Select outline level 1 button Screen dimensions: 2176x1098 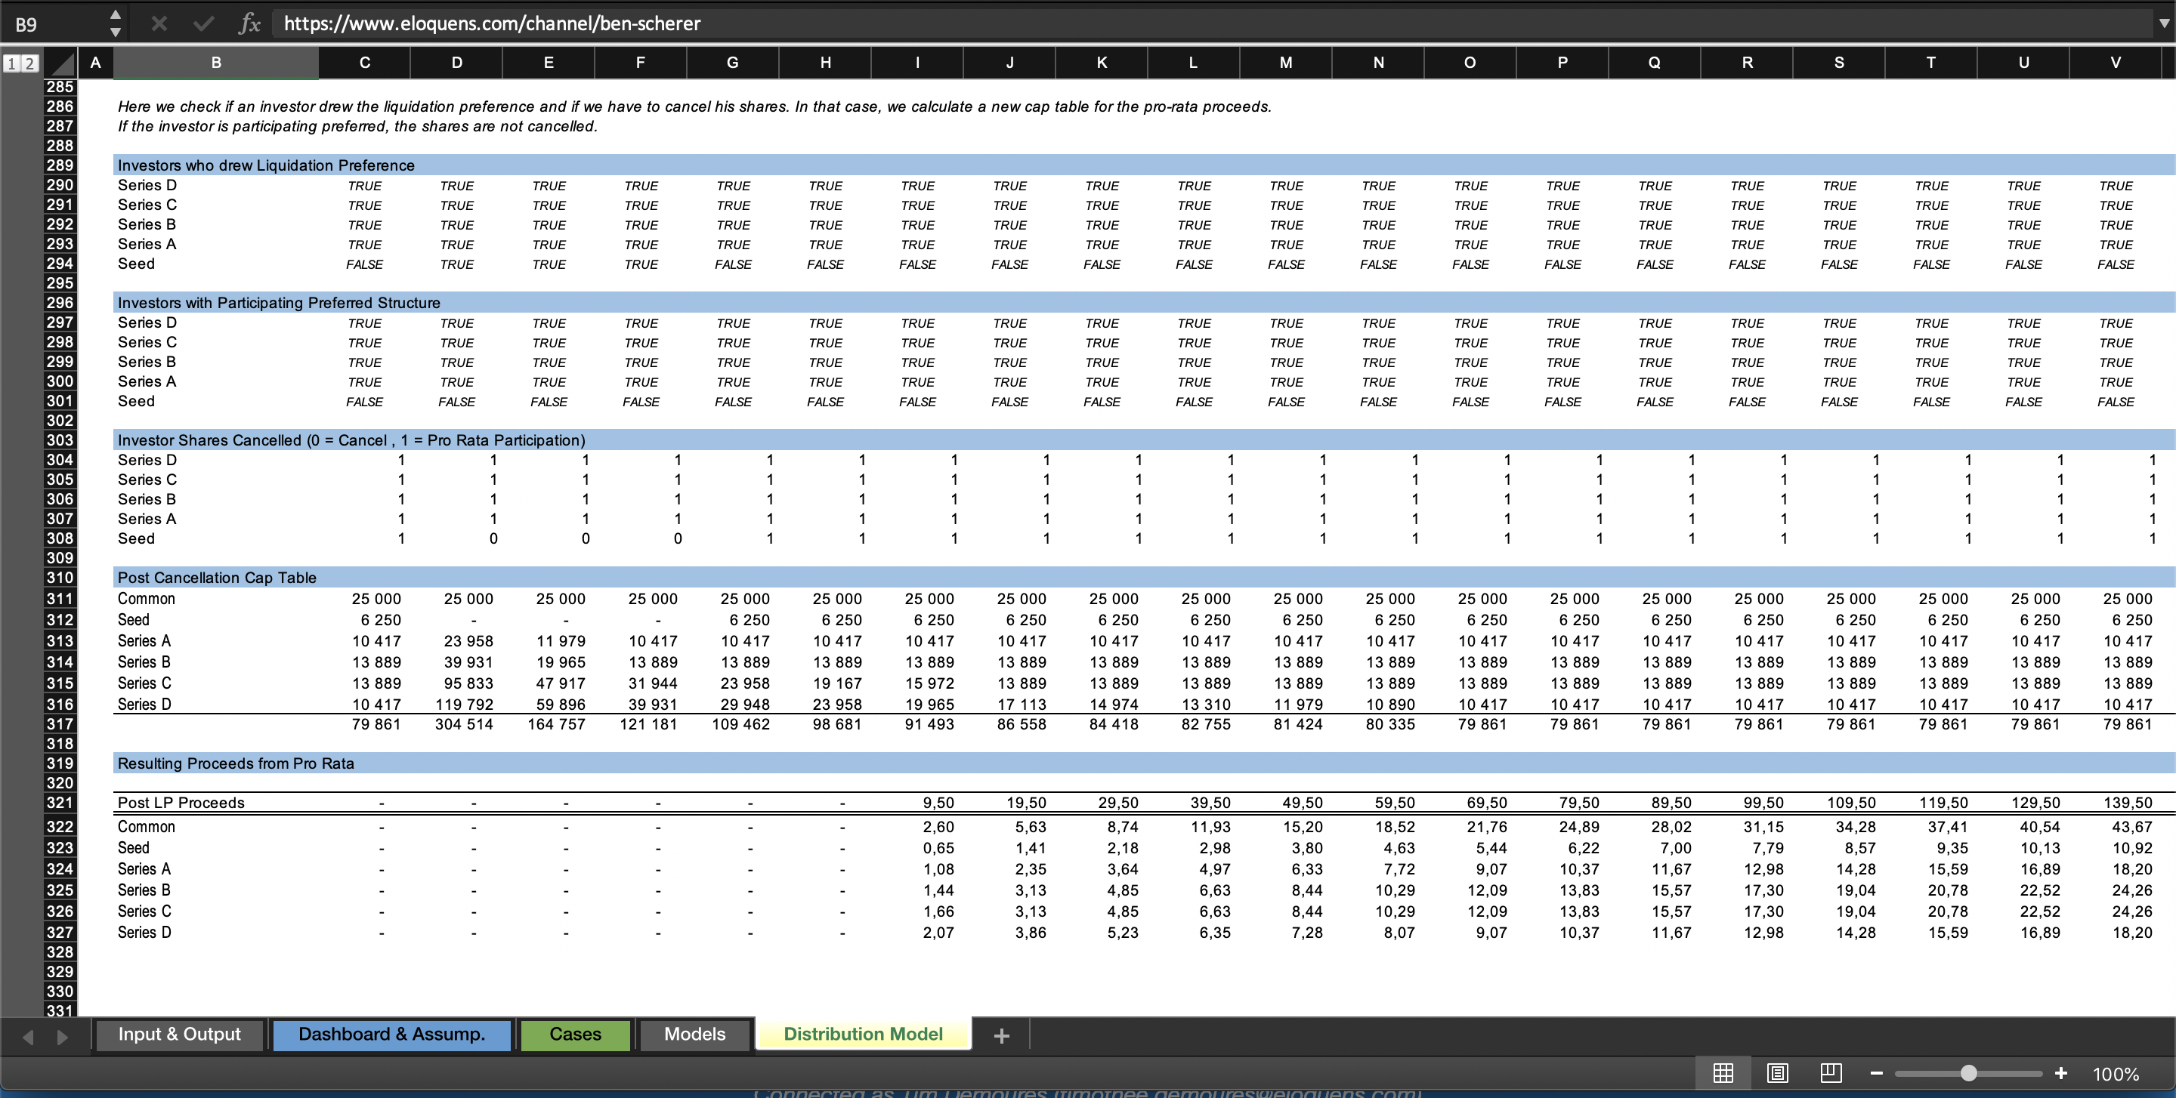(12, 63)
